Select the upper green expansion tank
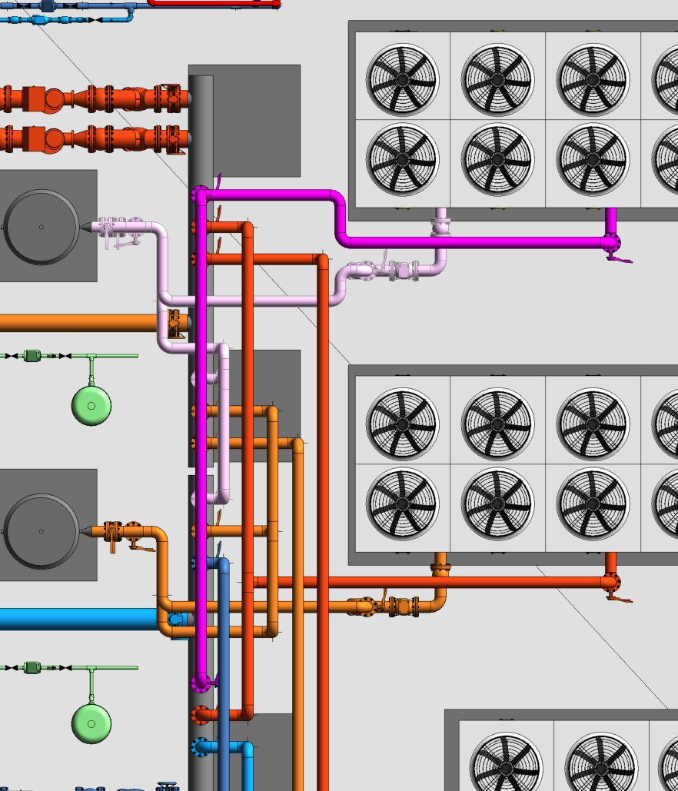678x791 pixels. (x=91, y=405)
